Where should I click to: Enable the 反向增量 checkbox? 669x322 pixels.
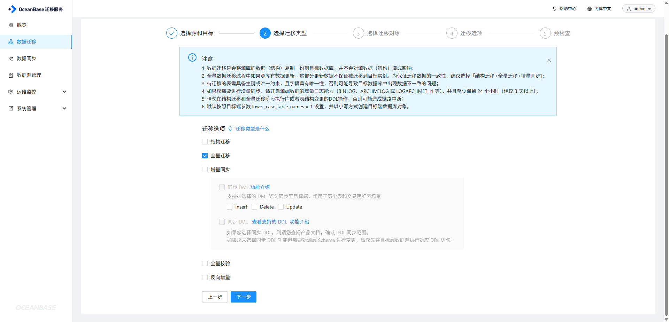click(x=205, y=277)
